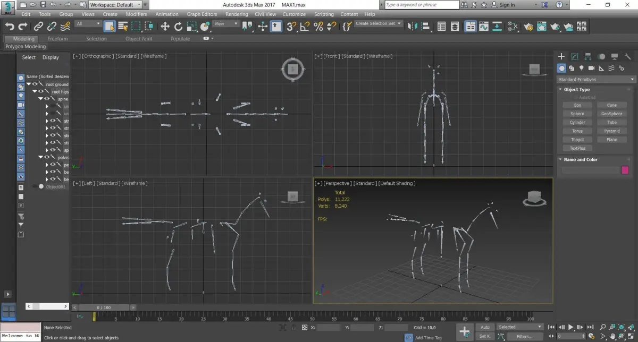Open the Modifiers menu
638x342 pixels.
[x=137, y=14]
